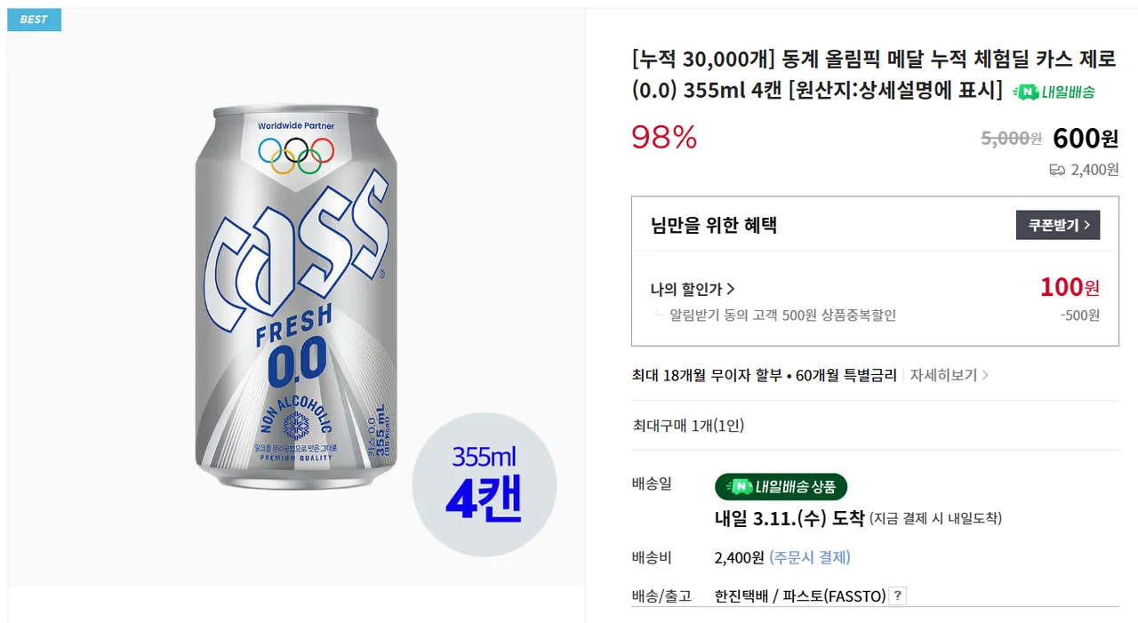
Task: Click the green 내일배송 상품 badge
Action: (781, 486)
